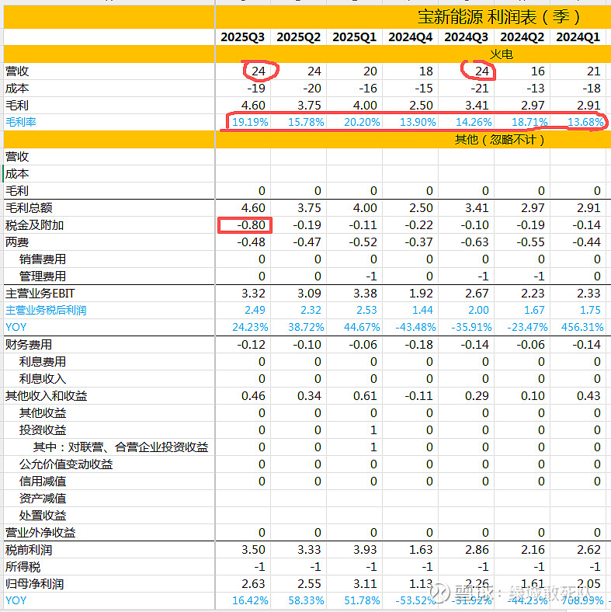Select the 税前利润 row label

(x=29, y=550)
